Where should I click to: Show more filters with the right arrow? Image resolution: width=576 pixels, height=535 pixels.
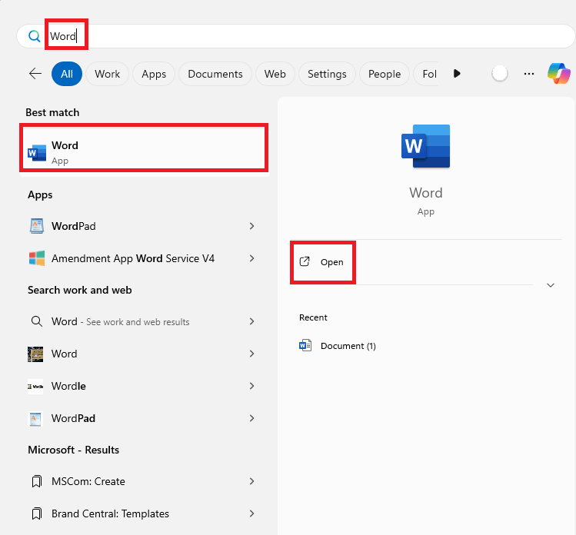(457, 74)
